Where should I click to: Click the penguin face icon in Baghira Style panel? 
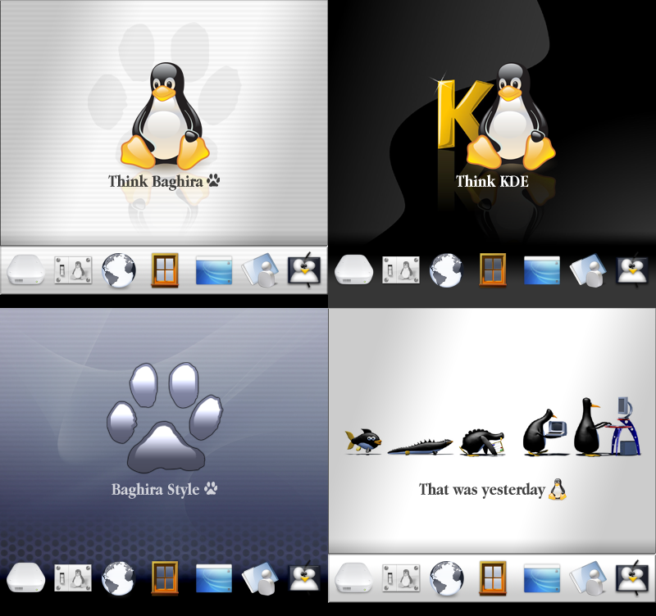click(304, 577)
